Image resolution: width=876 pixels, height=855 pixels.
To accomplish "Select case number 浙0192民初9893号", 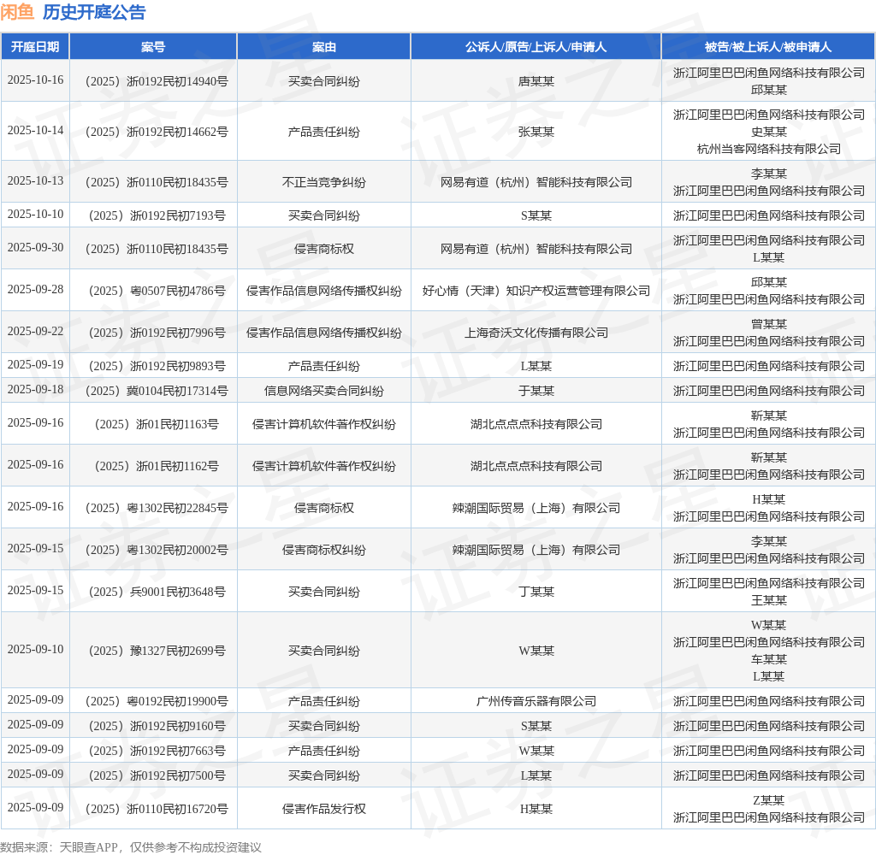I will (157, 366).
